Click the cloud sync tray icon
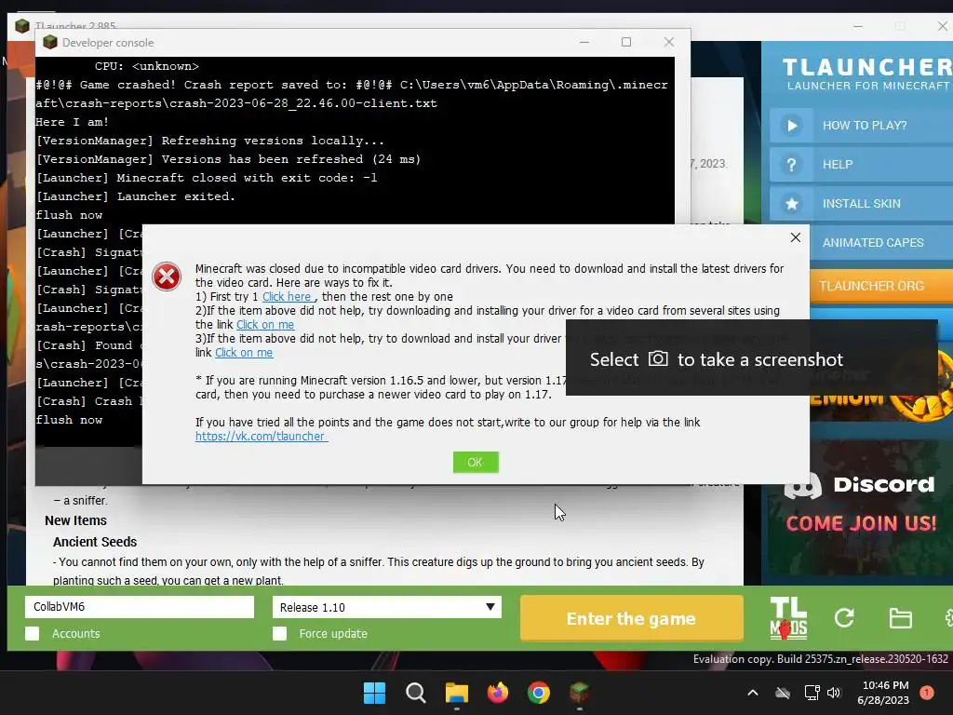The width and height of the screenshot is (953, 715). (783, 693)
